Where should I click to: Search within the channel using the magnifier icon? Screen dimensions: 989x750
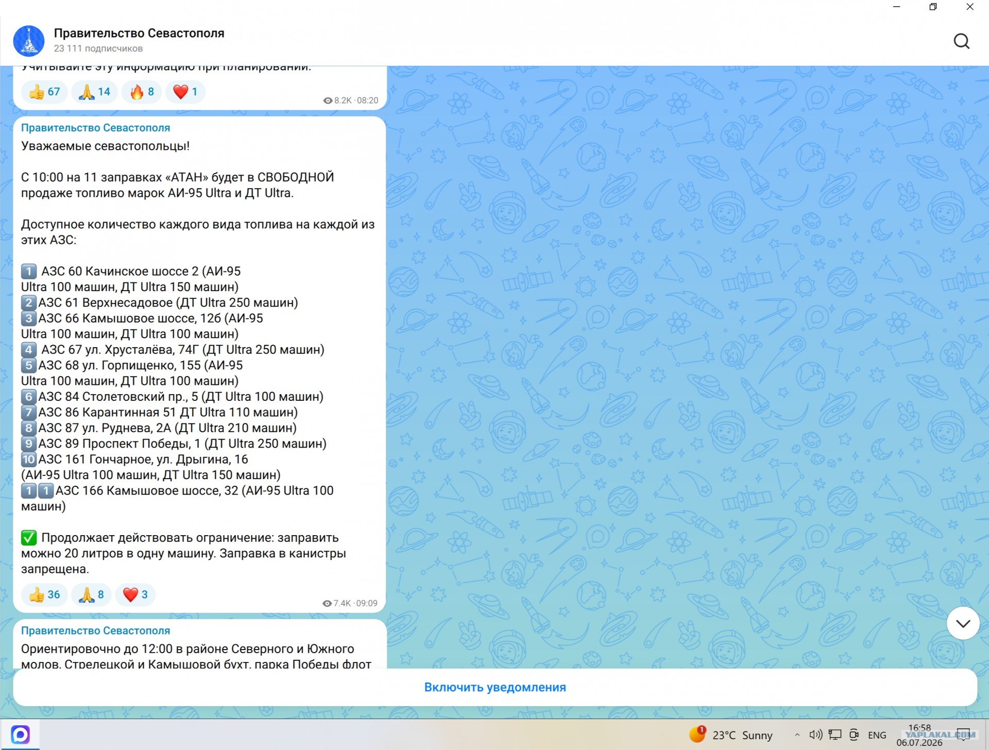pyautogui.click(x=961, y=41)
